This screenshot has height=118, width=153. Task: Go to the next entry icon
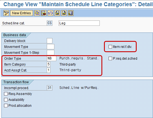[64, 13]
